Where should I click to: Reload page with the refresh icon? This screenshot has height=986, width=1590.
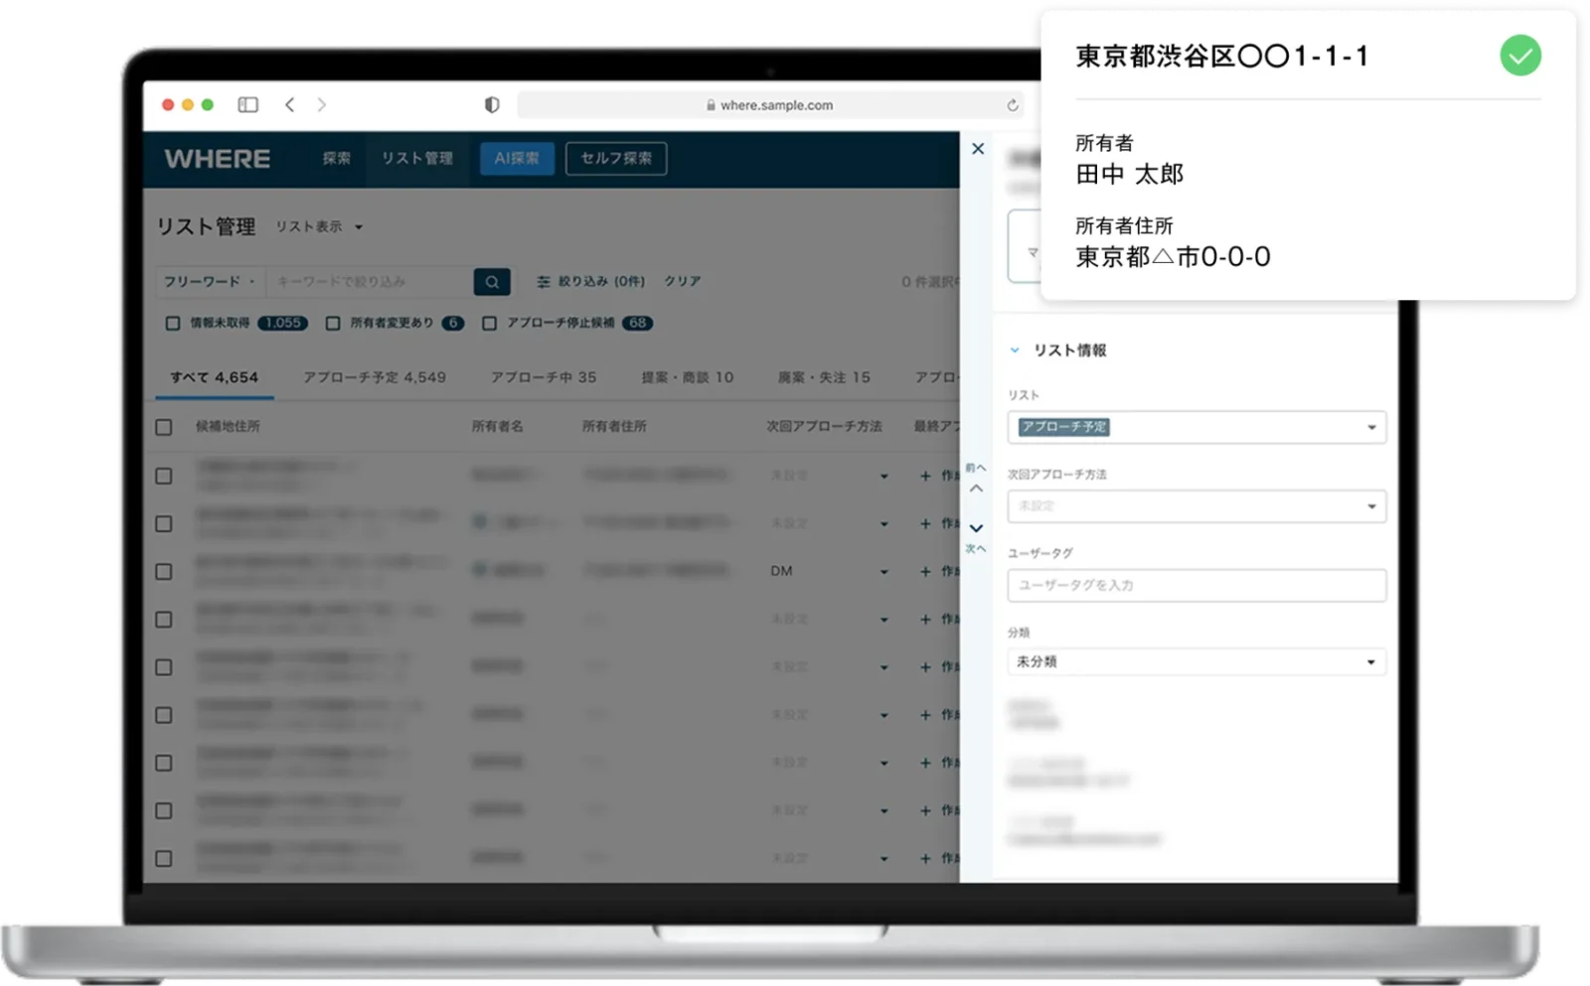(1012, 105)
